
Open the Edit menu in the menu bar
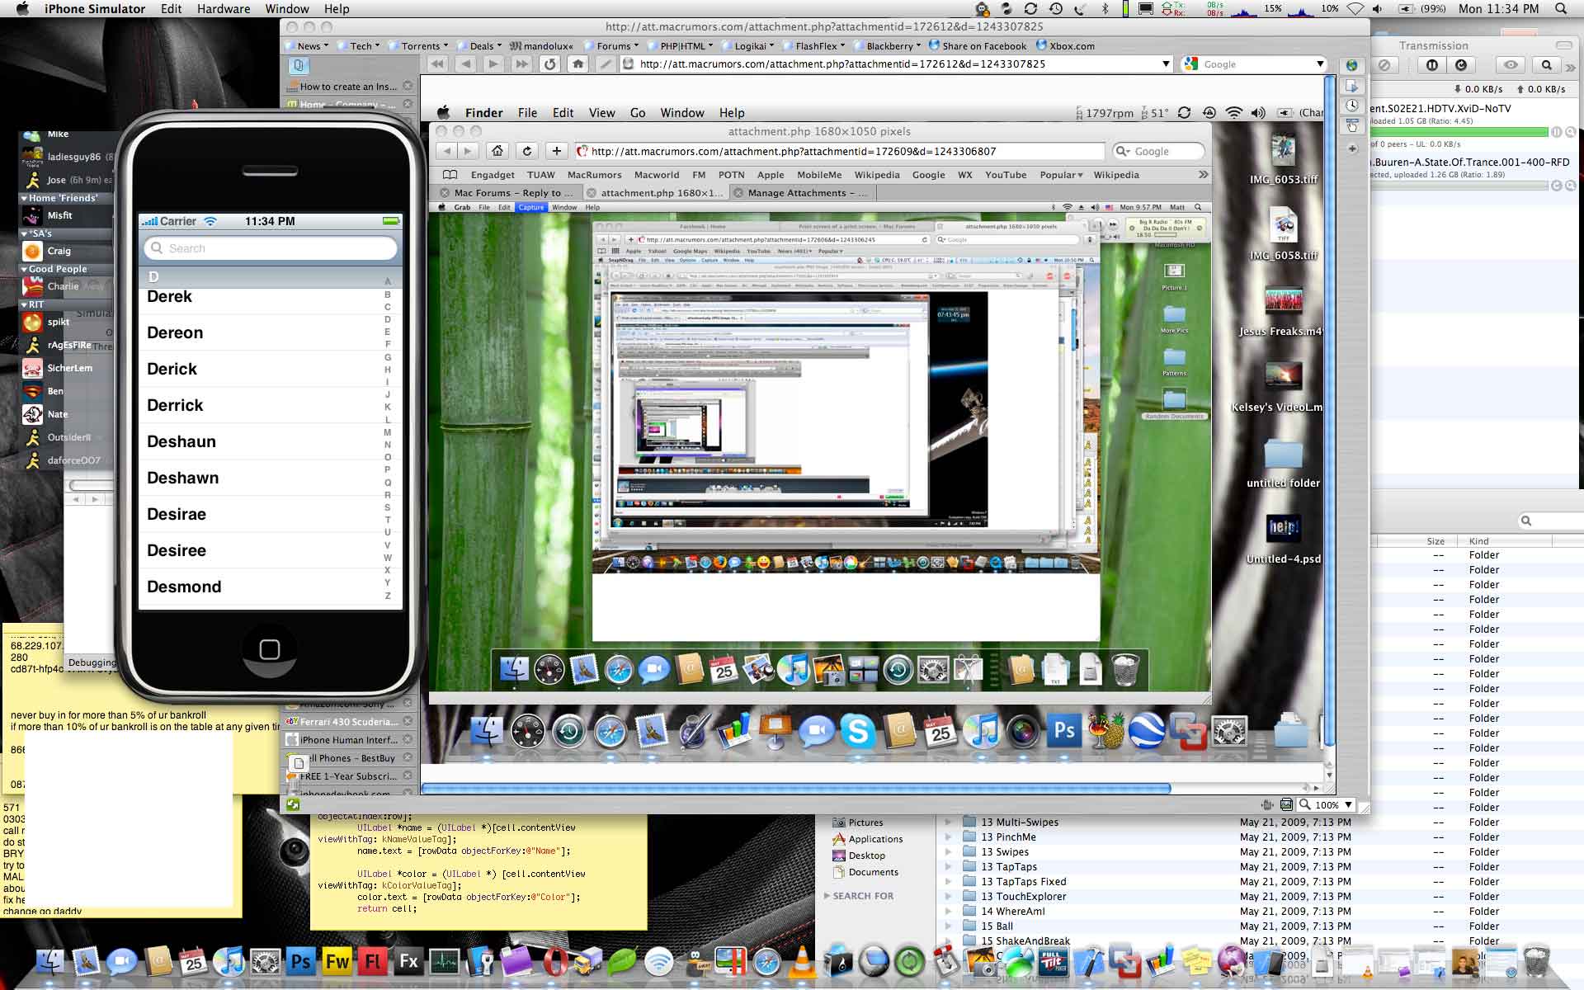[x=172, y=9]
